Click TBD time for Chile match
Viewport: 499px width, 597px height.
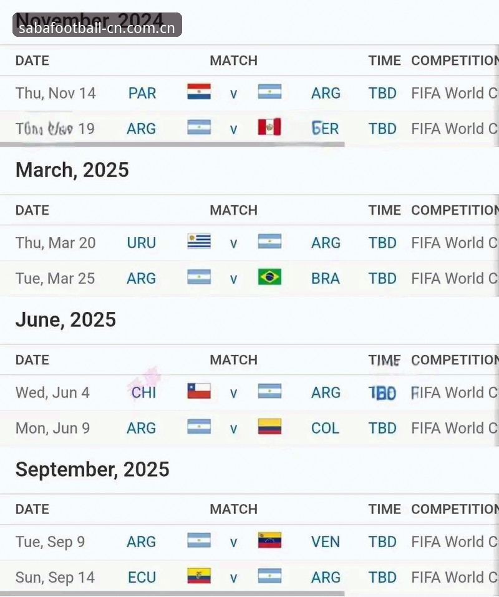coord(382,392)
